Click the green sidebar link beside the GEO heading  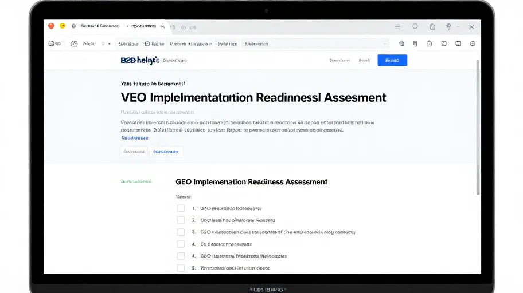[x=136, y=181]
